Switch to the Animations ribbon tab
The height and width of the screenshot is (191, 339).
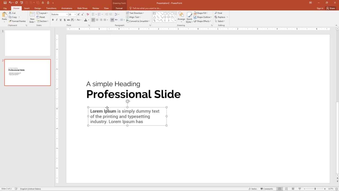point(67,8)
